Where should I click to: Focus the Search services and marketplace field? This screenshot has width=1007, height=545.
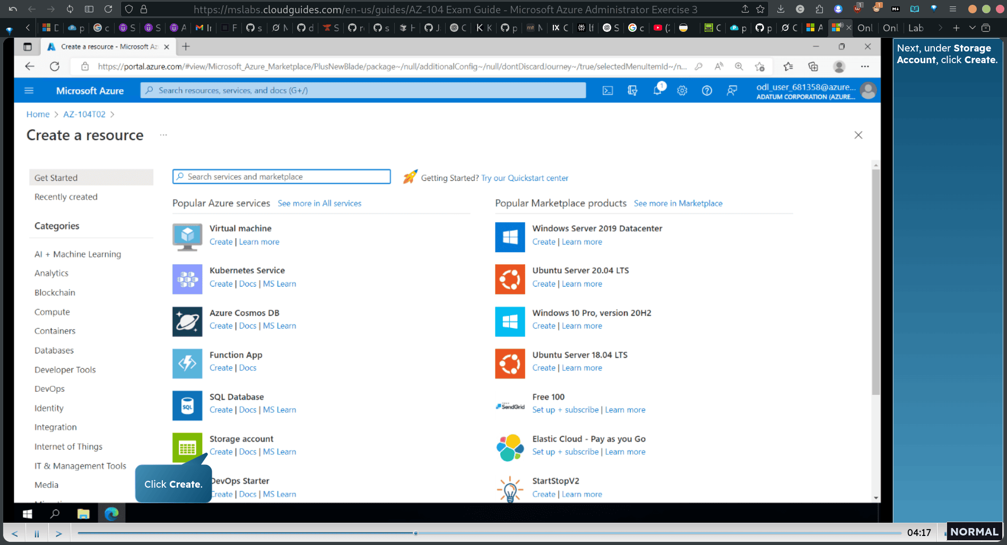[282, 177]
